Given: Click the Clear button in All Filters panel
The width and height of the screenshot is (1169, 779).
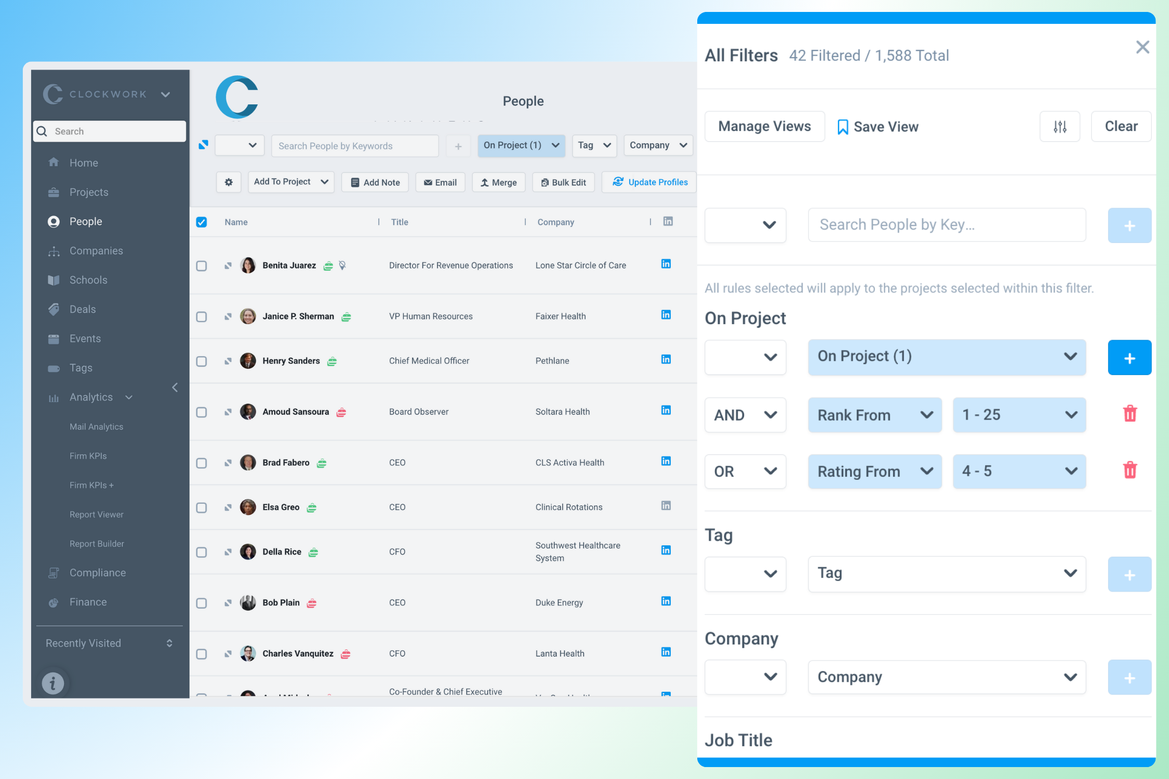Looking at the screenshot, I should tap(1121, 127).
